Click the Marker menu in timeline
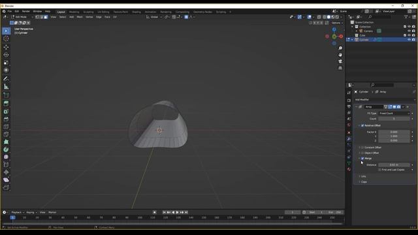Screen dimensions: 418x235 pyautogui.click(x=52, y=212)
